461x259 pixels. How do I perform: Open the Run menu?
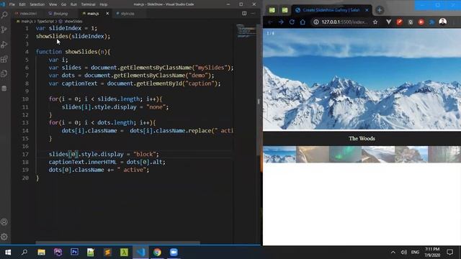click(73, 4)
